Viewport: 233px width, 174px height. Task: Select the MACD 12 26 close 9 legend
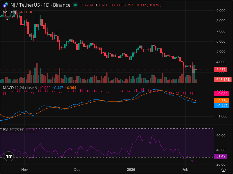pyautogui.click(x=20, y=88)
